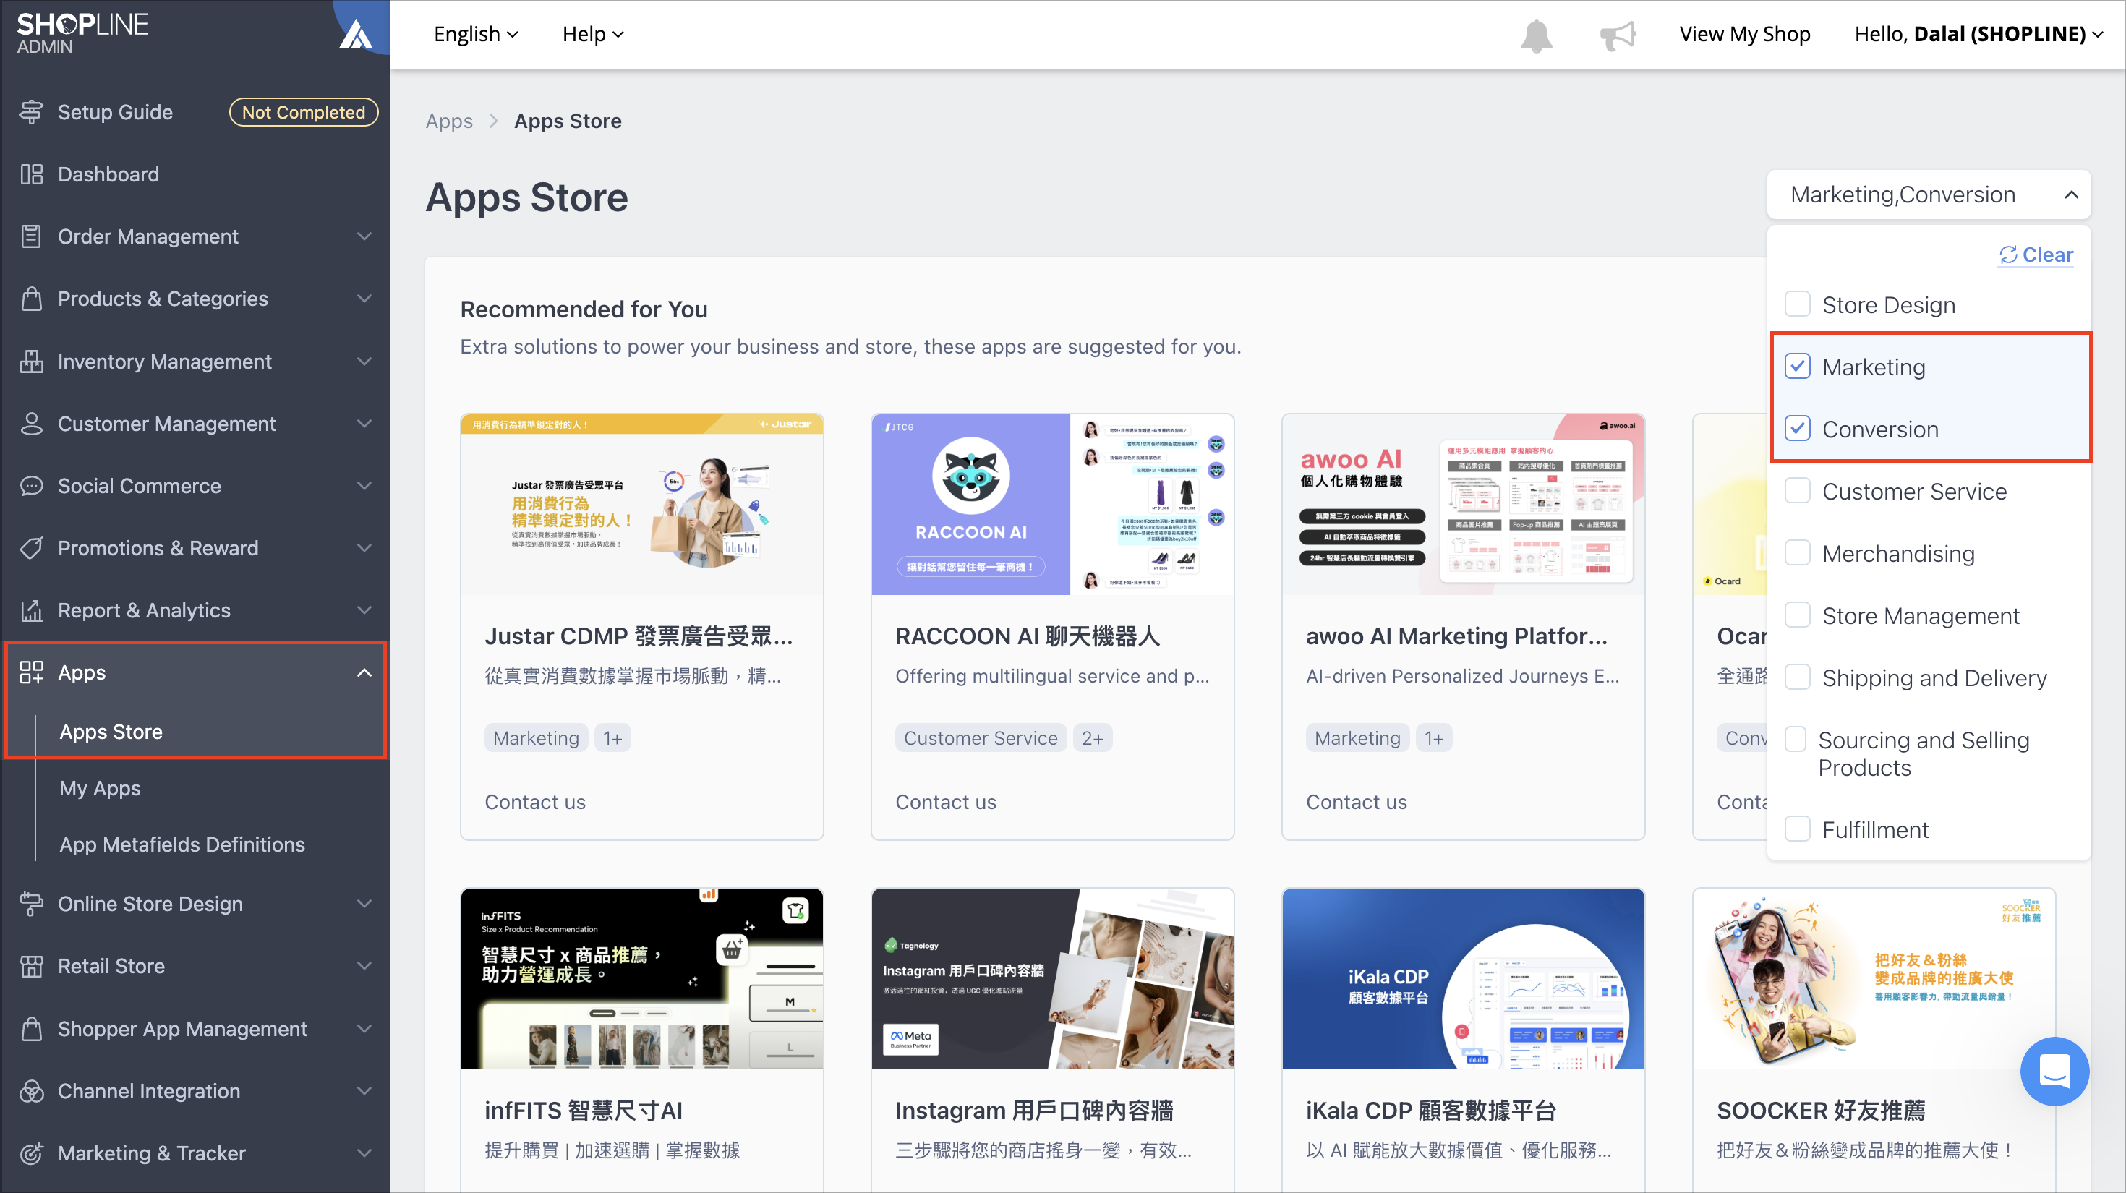Click the Marketing & Tracker target icon

[x=31, y=1153]
